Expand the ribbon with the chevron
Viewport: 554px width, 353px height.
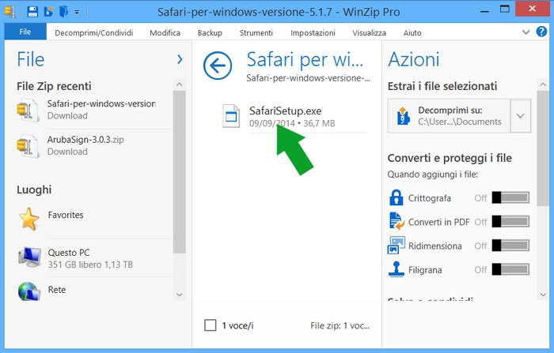coord(526,32)
